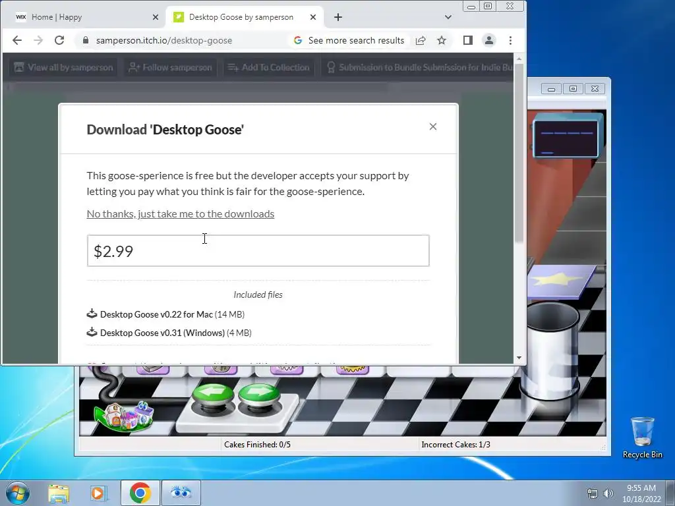Click the $2.99 price input field
The width and height of the screenshot is (675, 506).
(x=258, y=251)
